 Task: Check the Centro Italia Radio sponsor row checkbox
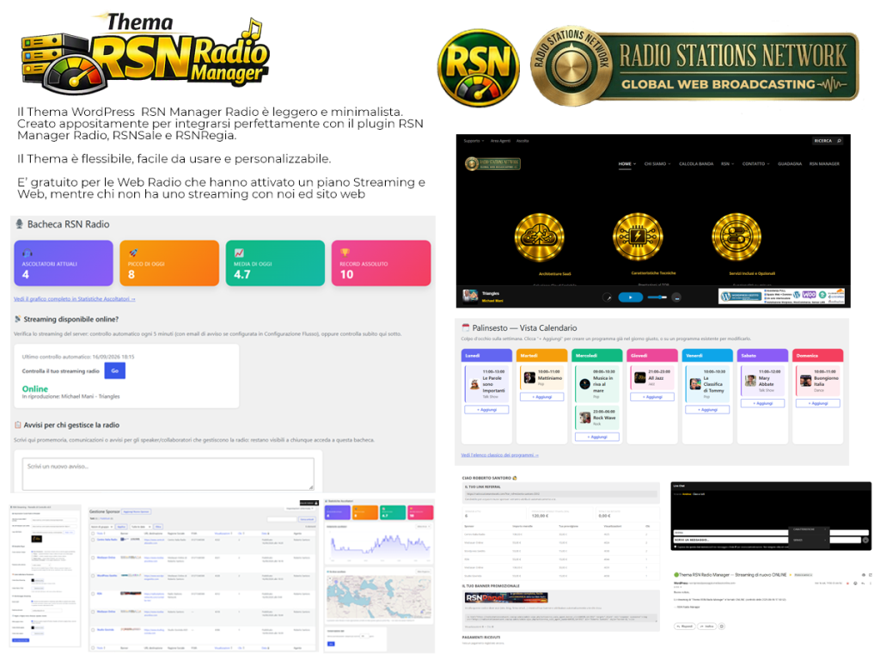pyautogui.click(x=93, y=540)
